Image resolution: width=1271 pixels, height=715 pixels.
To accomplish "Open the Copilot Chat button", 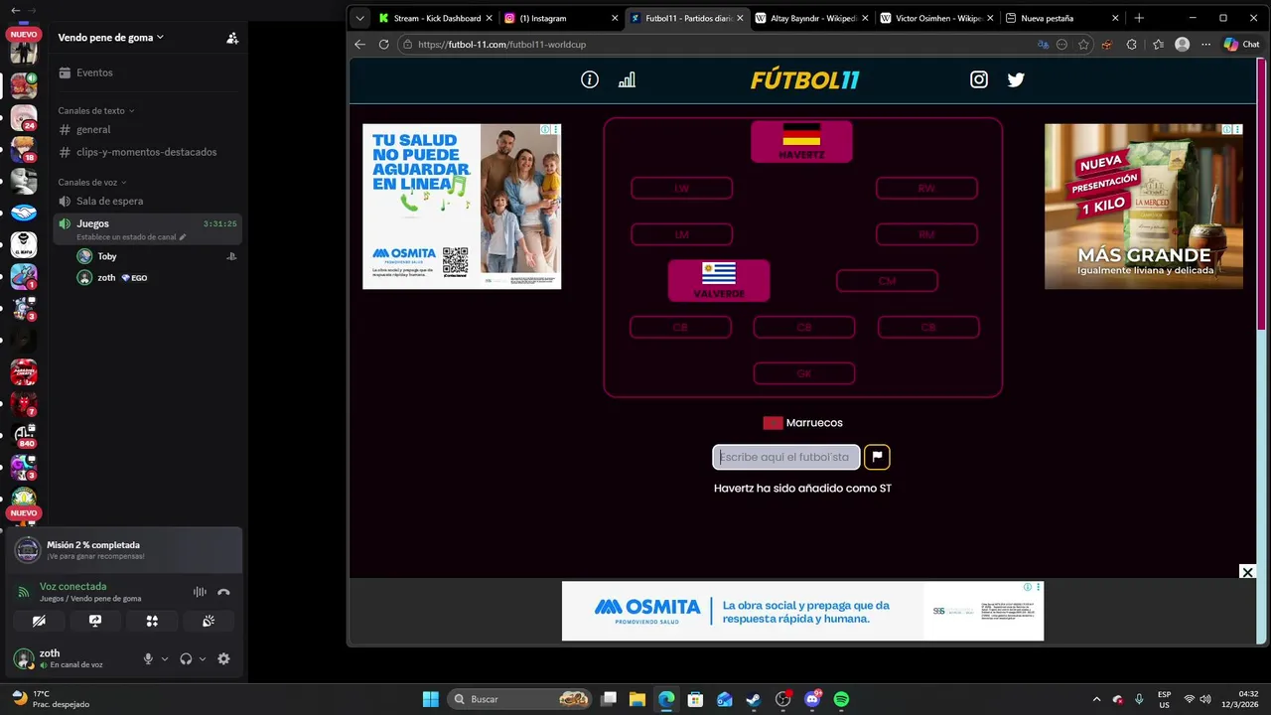I will click(x=1241, y=45).
